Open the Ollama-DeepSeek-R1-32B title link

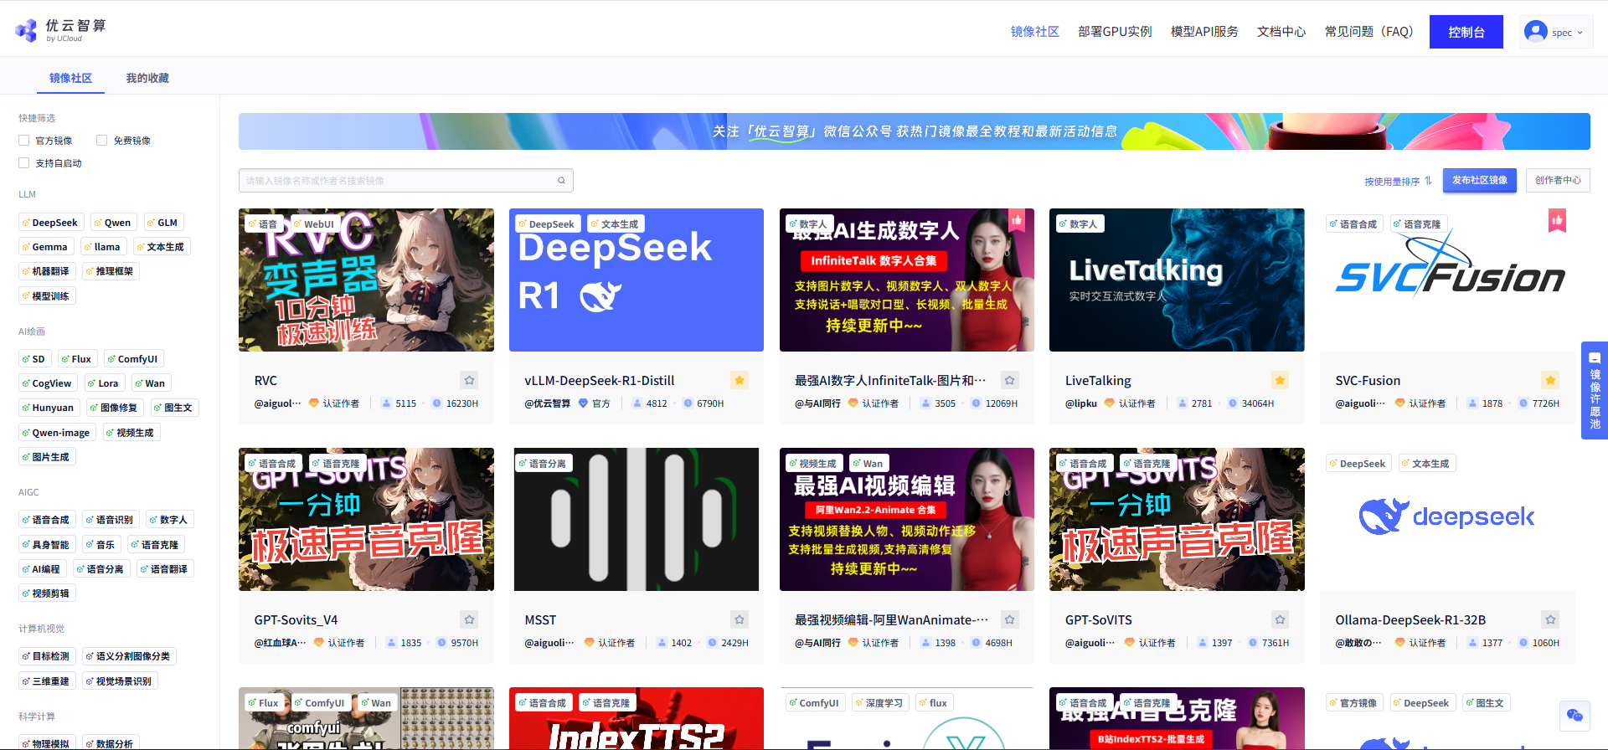click(x=1410, y=620)
